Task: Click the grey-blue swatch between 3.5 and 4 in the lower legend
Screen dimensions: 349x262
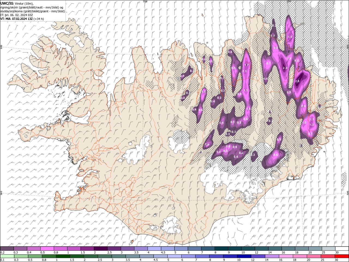Action: [132, 256]
